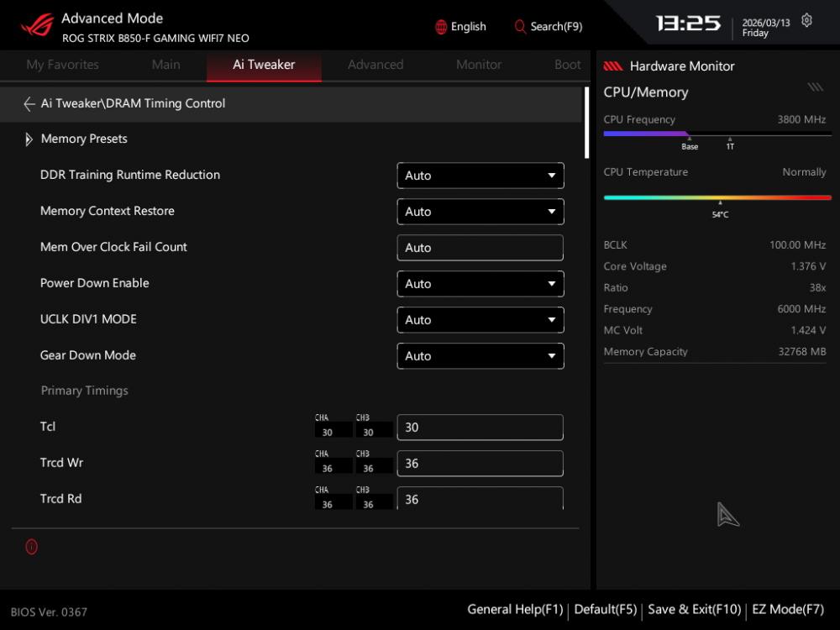
Task: Click the ROG logo emblem
Action: click(x=36, y=25)
